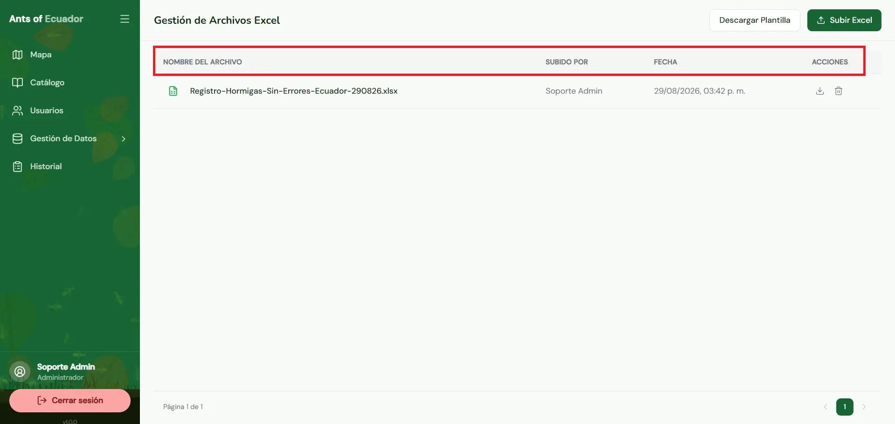The image size is (895, 424).
Task: Open the Historial menu item
Action: pos(70,166)
